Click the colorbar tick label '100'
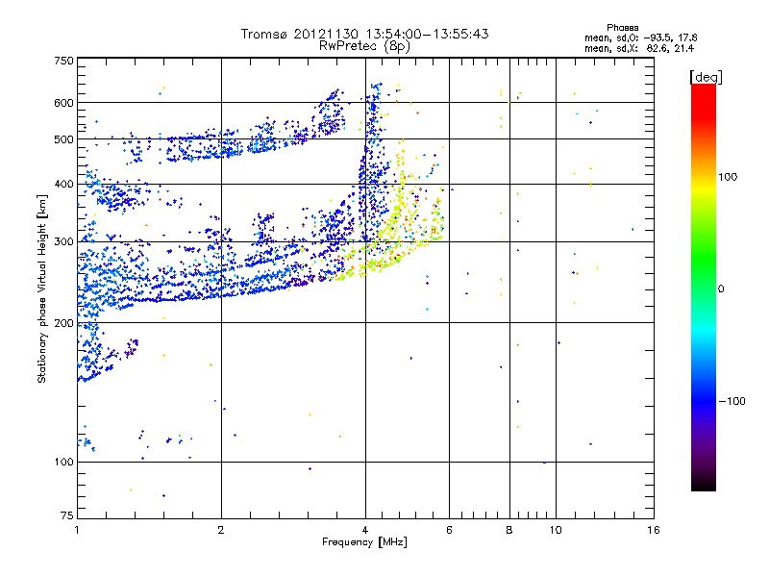 pyautogui.click(x=728, y=177)
